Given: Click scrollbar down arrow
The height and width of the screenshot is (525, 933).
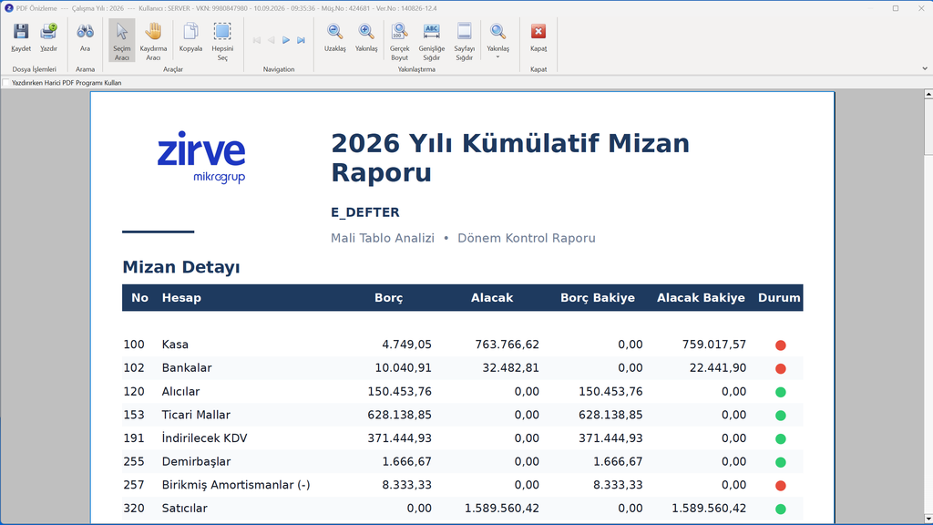Looking at the screenshot, I should click(928, 519).
